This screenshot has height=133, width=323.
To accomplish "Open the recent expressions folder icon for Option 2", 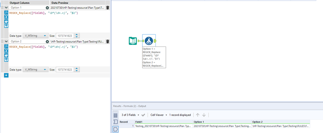I will coord(6,55).
